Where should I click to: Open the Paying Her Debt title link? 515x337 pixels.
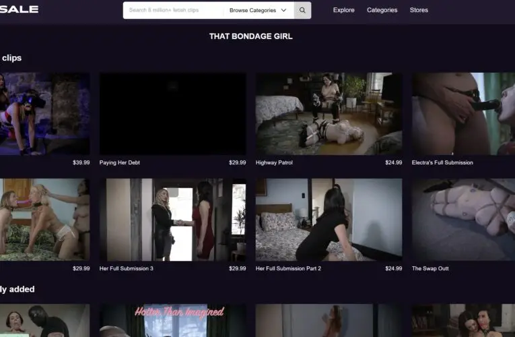(120, 162)
